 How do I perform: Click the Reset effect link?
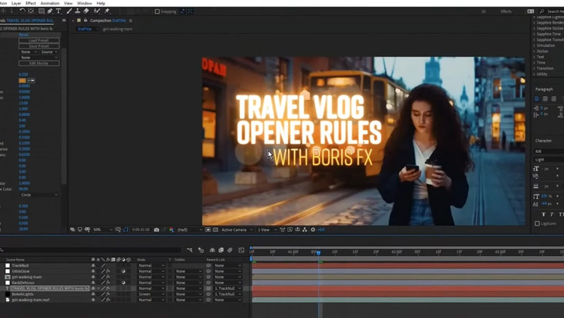pos(23,35)
